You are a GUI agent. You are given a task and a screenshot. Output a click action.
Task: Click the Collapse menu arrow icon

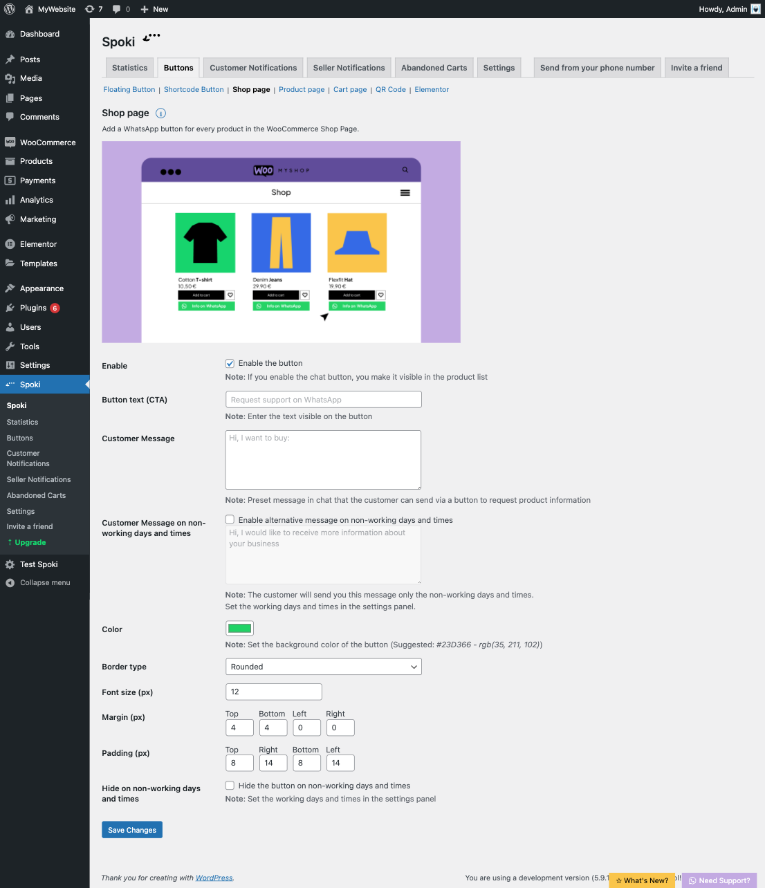pyautogui.click(x=10, y=583)
